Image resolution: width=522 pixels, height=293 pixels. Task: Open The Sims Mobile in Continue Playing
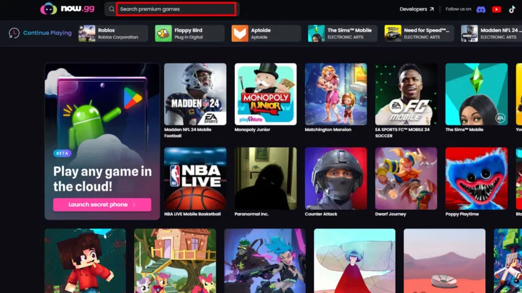(343, 34)
